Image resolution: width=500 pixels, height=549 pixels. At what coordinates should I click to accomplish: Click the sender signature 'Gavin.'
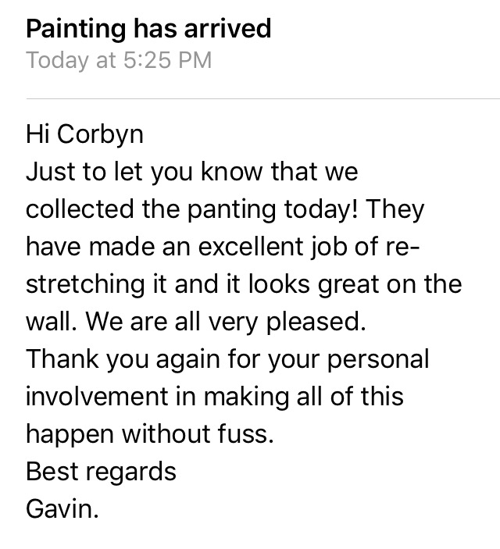coord(62,508)
